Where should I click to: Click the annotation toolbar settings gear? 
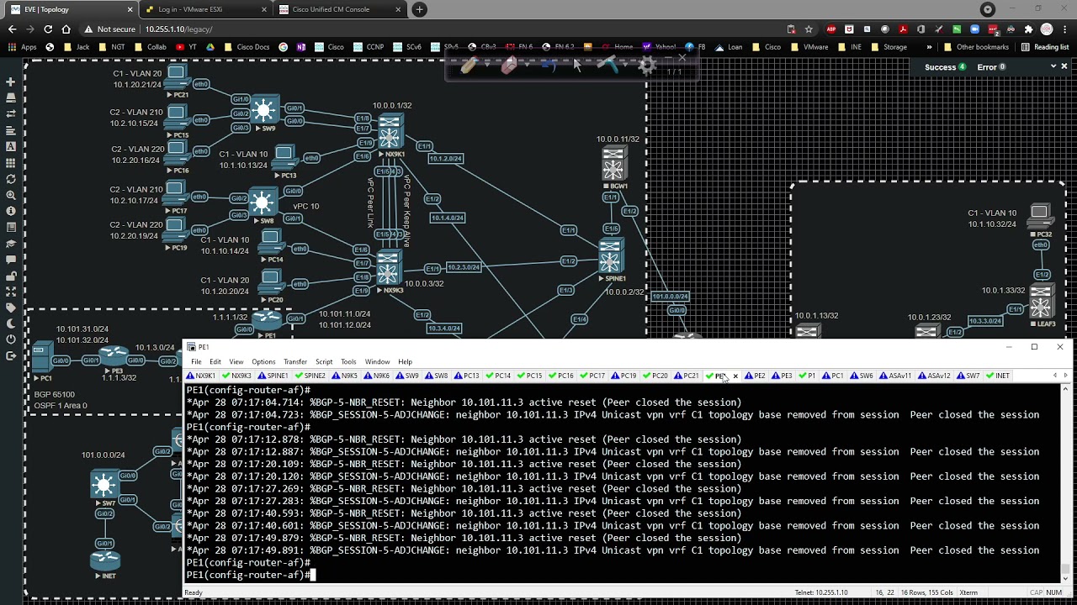(x=647, y=66)
